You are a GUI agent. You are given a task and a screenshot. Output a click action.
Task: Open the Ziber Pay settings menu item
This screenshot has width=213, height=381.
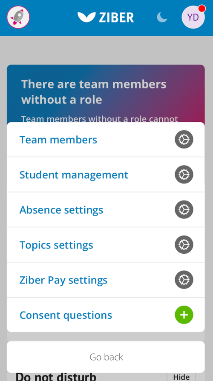coord(106,280)
